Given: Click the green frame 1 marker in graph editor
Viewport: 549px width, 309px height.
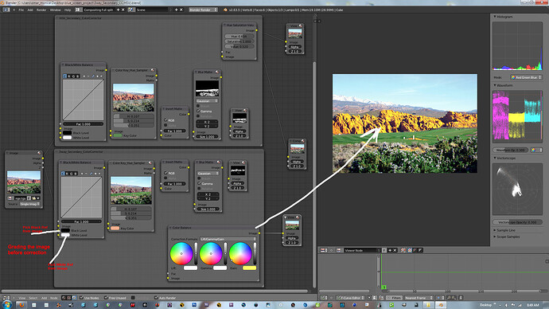Looking at the screenshot, I should click(x=384, y=287).
